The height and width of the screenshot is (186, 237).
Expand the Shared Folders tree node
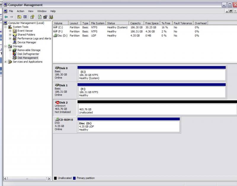[x=10, y=35]
